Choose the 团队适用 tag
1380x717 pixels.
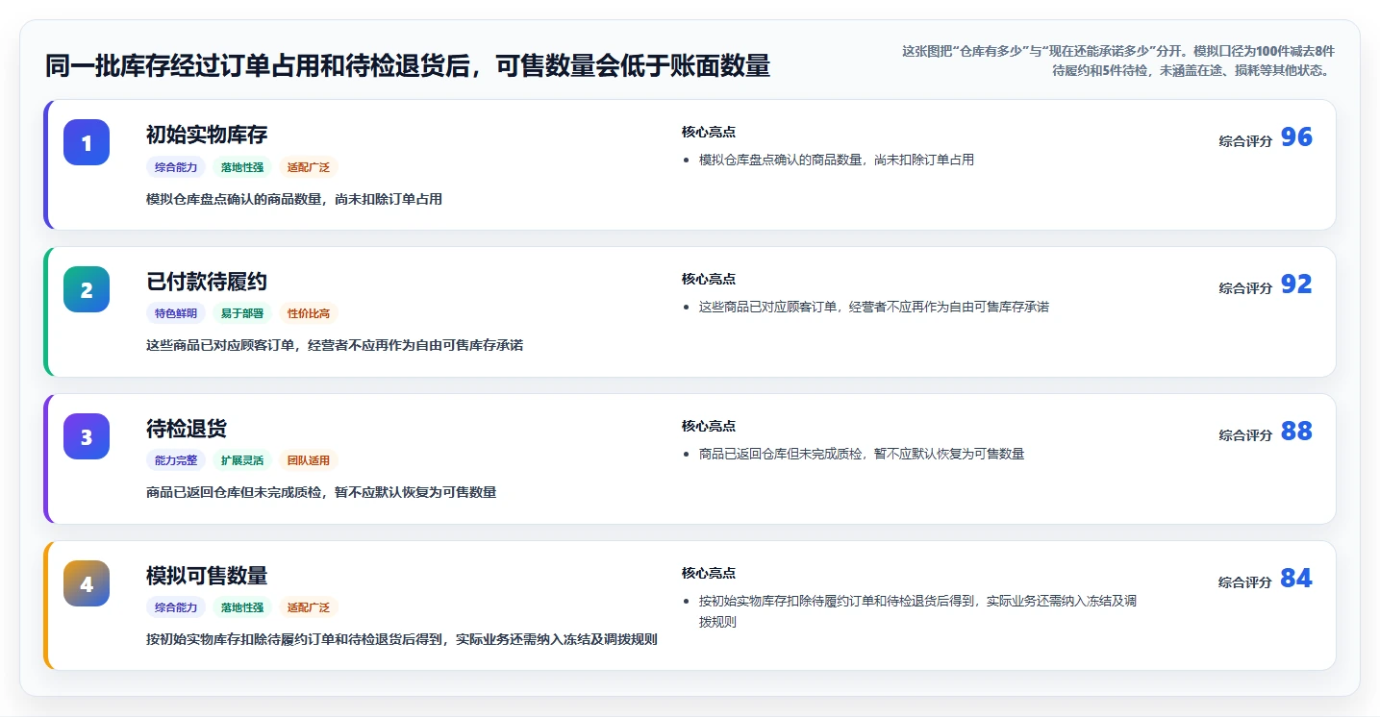309,460
